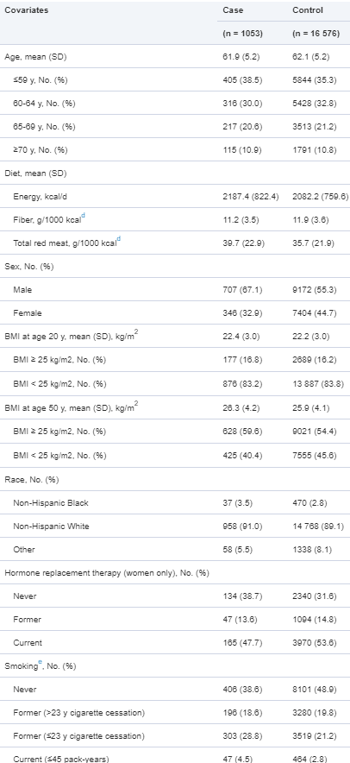
Task: Click the Non-Hispanic Black row label
Action: click(x=51, y=503)
